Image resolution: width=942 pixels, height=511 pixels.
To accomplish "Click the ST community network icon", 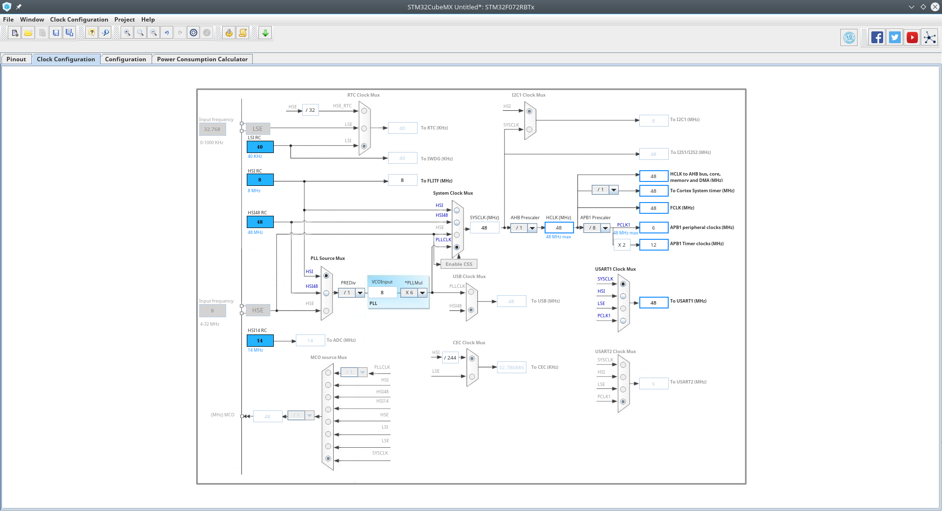I will click(x=930, y=38).
